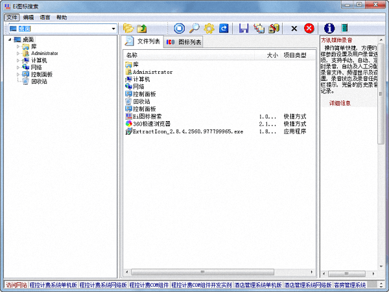The image size is (389, 292).
Task: Open settings with the yellow gear icon
Action: tap(209, 28)
